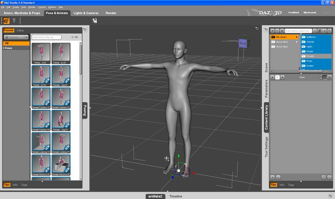Viewport: 335px width, 199px height.
Task: Click the blue Z-axis translate handle
Action: (173, 177)
